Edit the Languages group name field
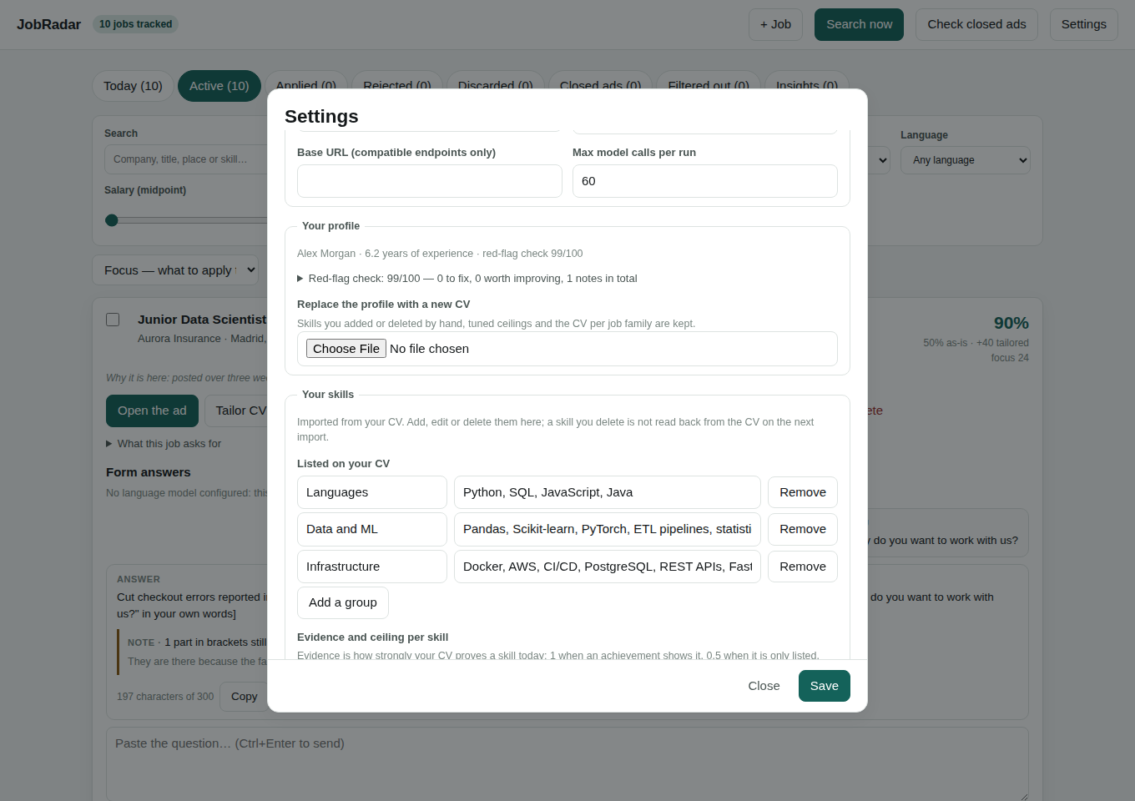Image resolution: width=1135 pixels, height=801 pixels. 372,492
